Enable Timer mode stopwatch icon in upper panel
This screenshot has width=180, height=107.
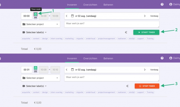pos(35,14)
